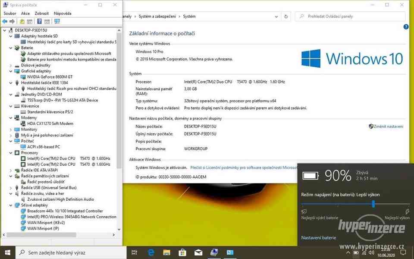
Task: Expand Řadiče USB (Universal Serial Bus)
Action: (11, 188)
